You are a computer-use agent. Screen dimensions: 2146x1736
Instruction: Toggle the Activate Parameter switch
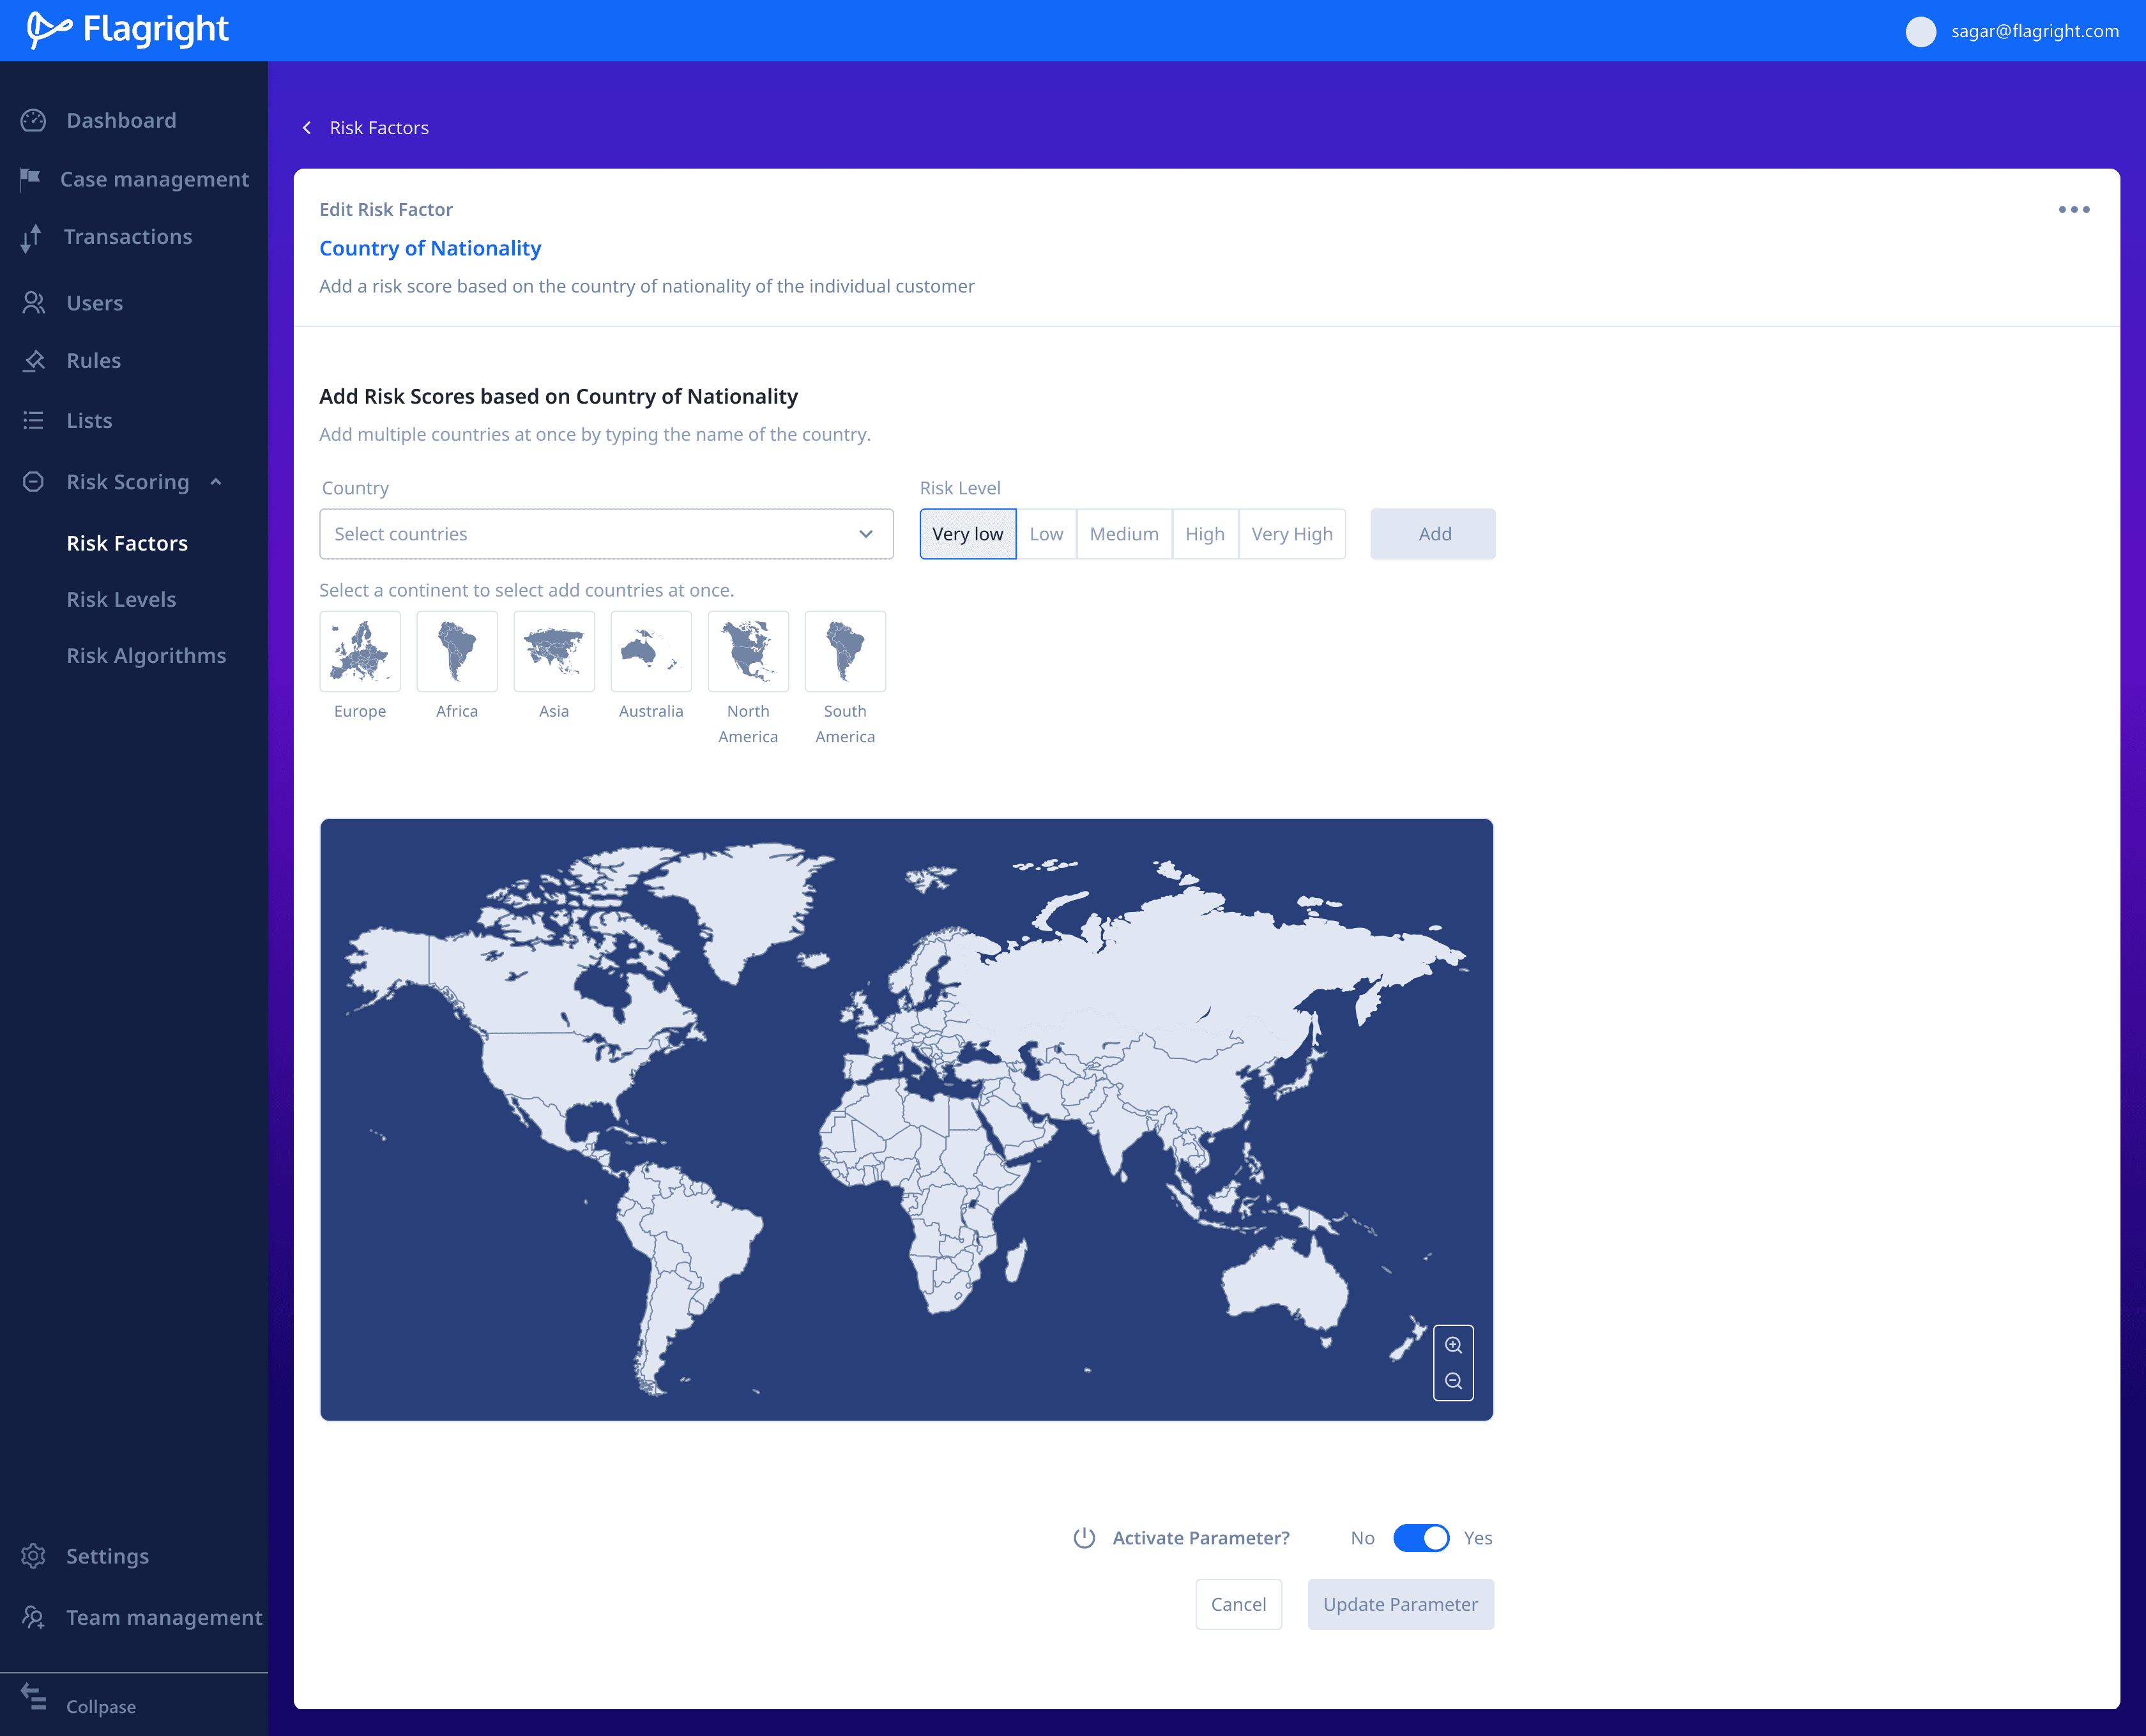1420,1538
